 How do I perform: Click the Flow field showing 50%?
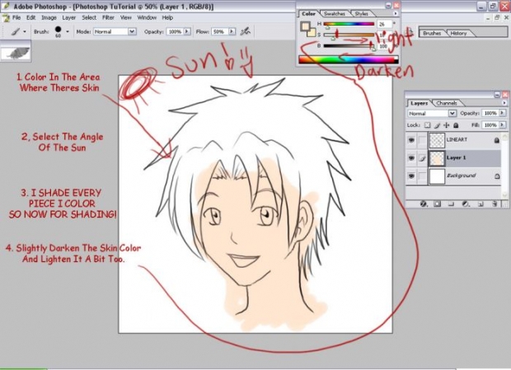coord(220,31)
